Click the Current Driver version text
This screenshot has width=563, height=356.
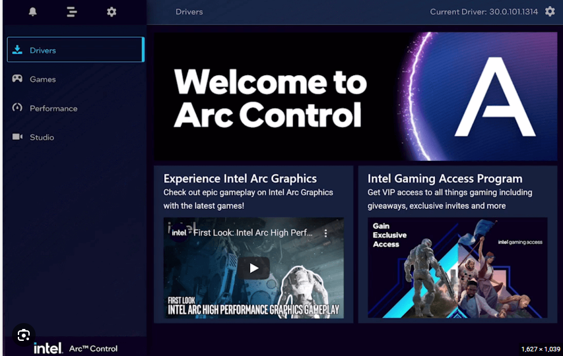[x=484, y=12]
